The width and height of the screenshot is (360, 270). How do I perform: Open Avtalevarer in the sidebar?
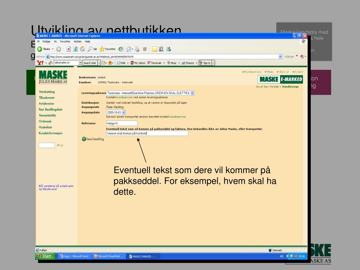point(46,104)
